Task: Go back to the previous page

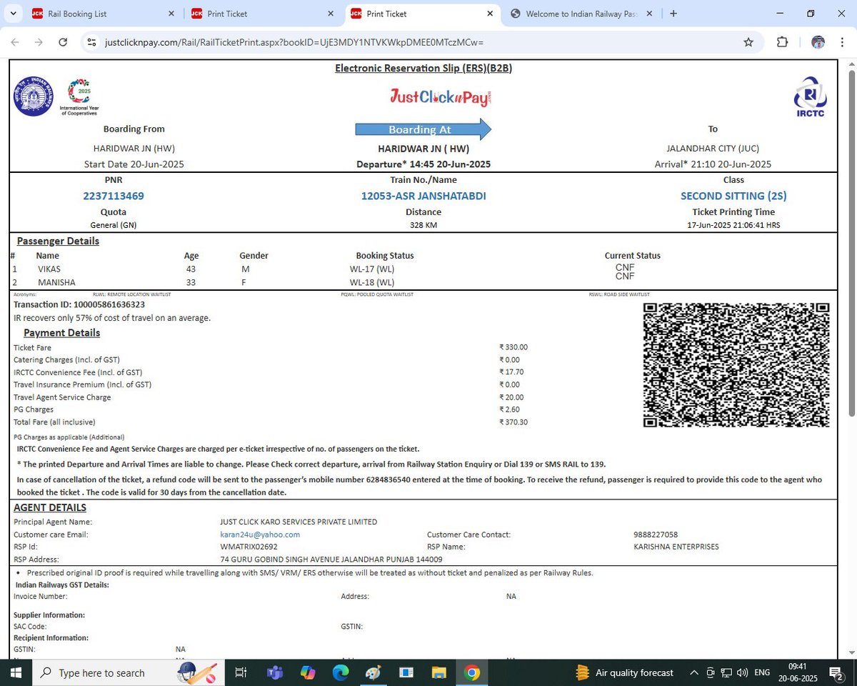Action: point(15,42)
